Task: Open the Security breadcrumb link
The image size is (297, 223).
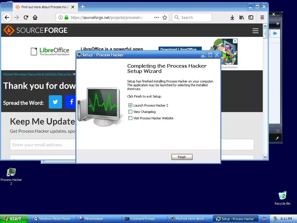Action: click(65, 74)
